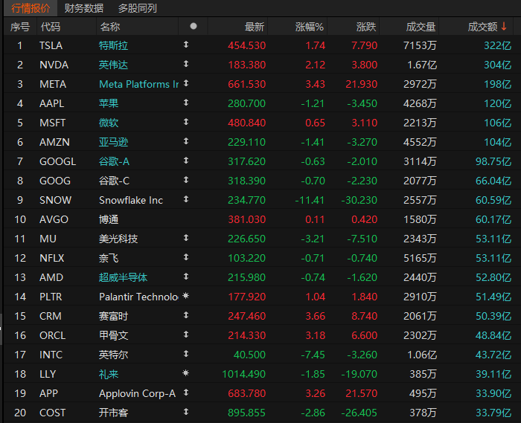Open the 财务数据 tab
The image size is (521, 423).
[83, 8]
